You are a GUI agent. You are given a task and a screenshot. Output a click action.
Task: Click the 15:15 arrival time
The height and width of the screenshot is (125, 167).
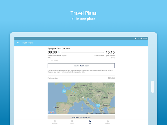(x=110, y=52)
